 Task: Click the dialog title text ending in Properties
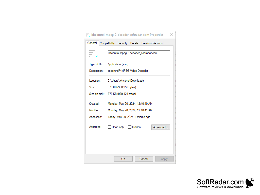tap(127, 35)
